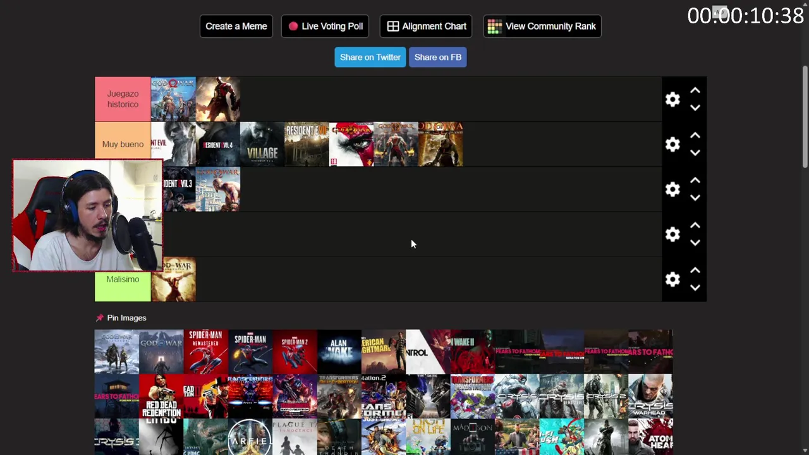Move the Resident Evil 3 row down
Image resolution: width=809 pixels, height=455 pixels.
(695, 197)
